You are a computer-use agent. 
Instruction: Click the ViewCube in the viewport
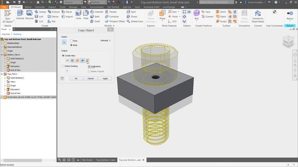tap(288, 41)
